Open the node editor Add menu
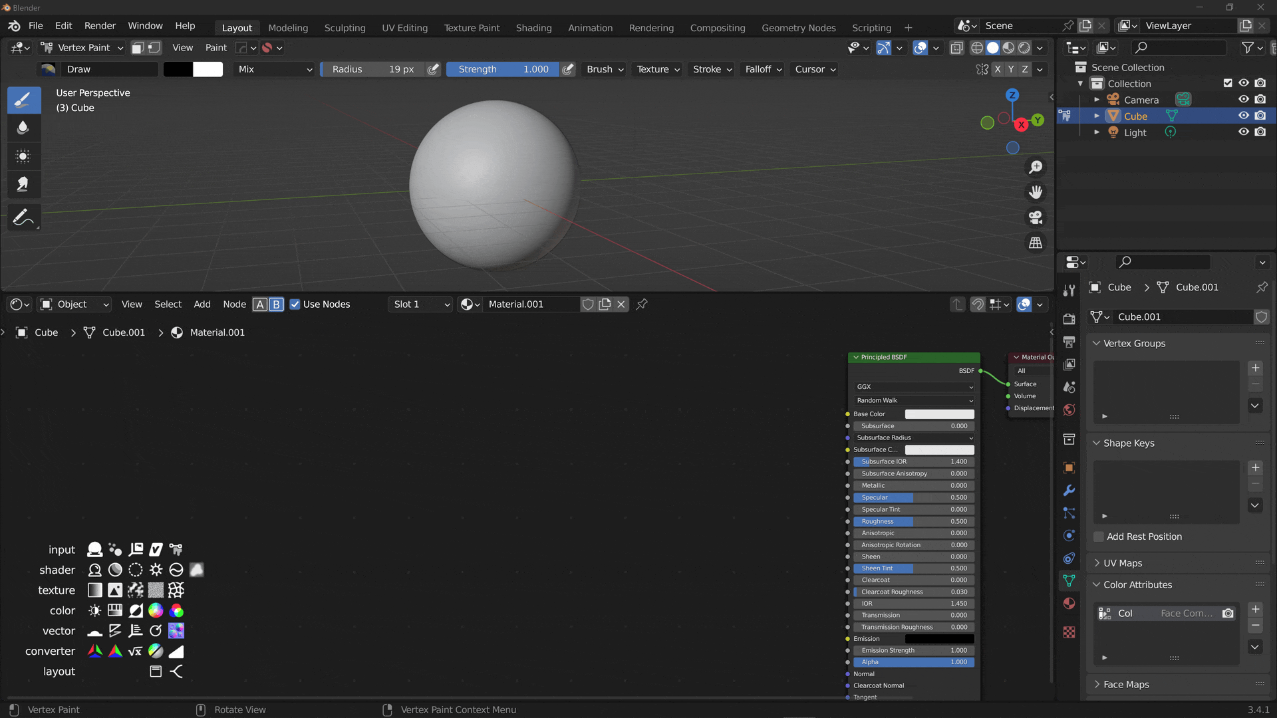The height and width of the screenshot is (718, 1277). pyautogui.click(x=202, y=304)
